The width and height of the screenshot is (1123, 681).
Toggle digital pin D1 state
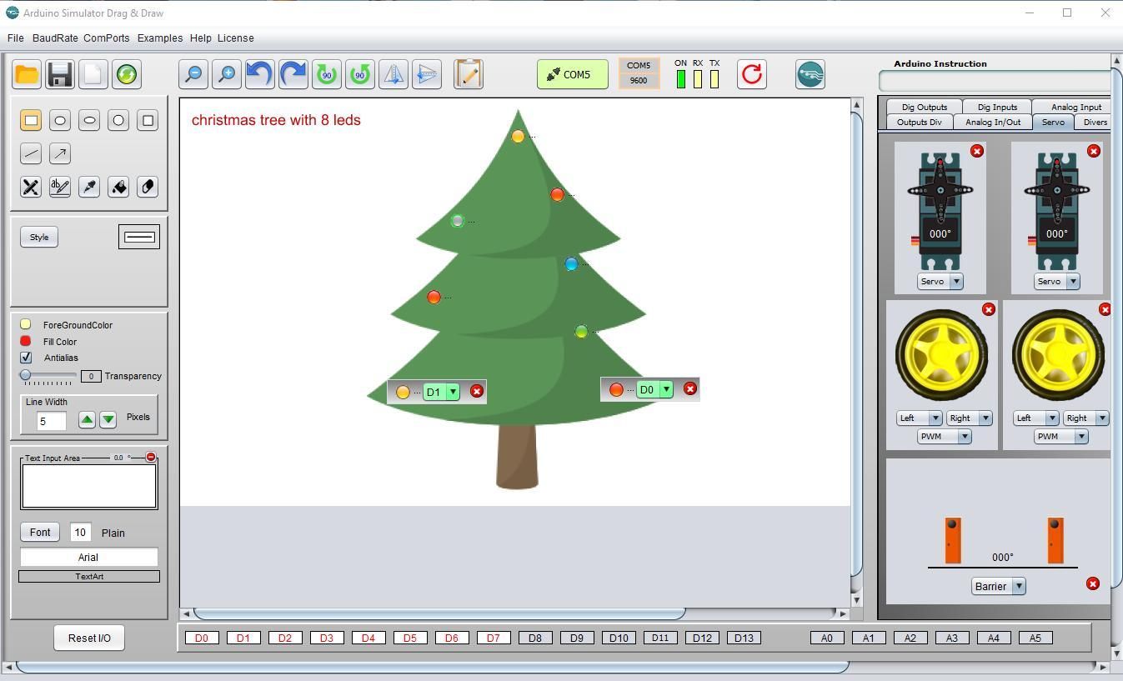click(x=243, y=638)
